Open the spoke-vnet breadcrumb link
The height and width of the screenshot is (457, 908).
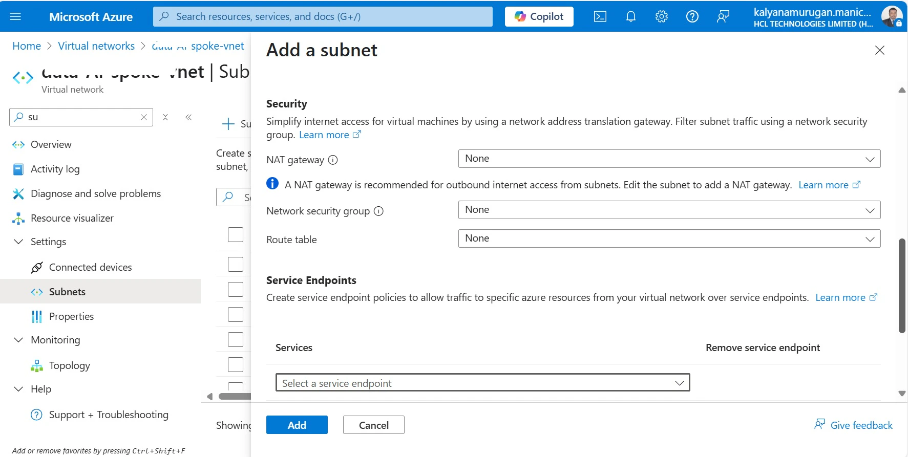(x=198, y=46)
